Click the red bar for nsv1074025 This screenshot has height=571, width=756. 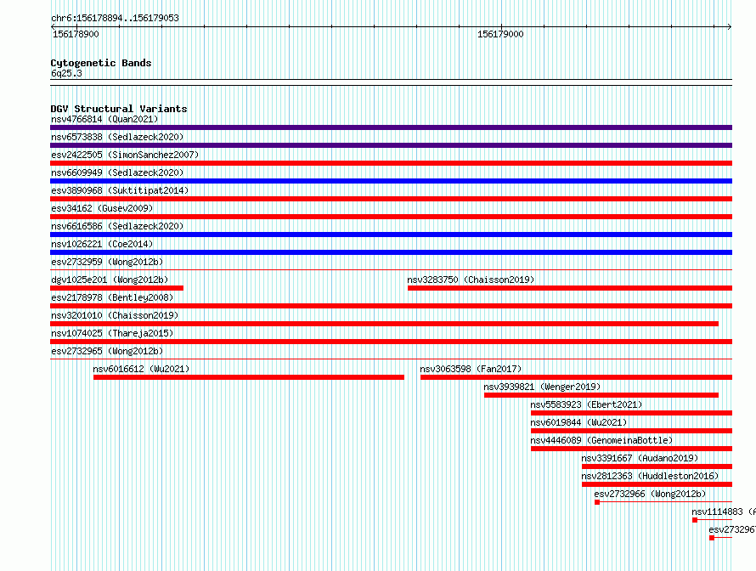click(391, 342)
